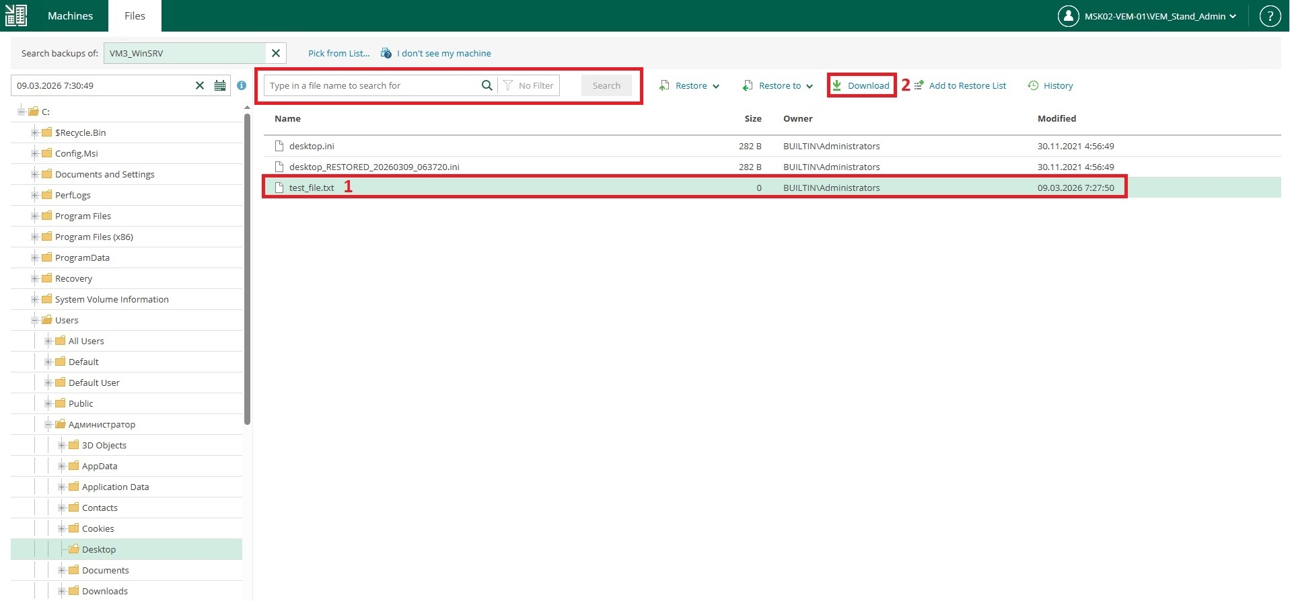Select the Recovery folder
Image resolution: width=1290 pixels, height=601 pixels.
coord(73,278)
